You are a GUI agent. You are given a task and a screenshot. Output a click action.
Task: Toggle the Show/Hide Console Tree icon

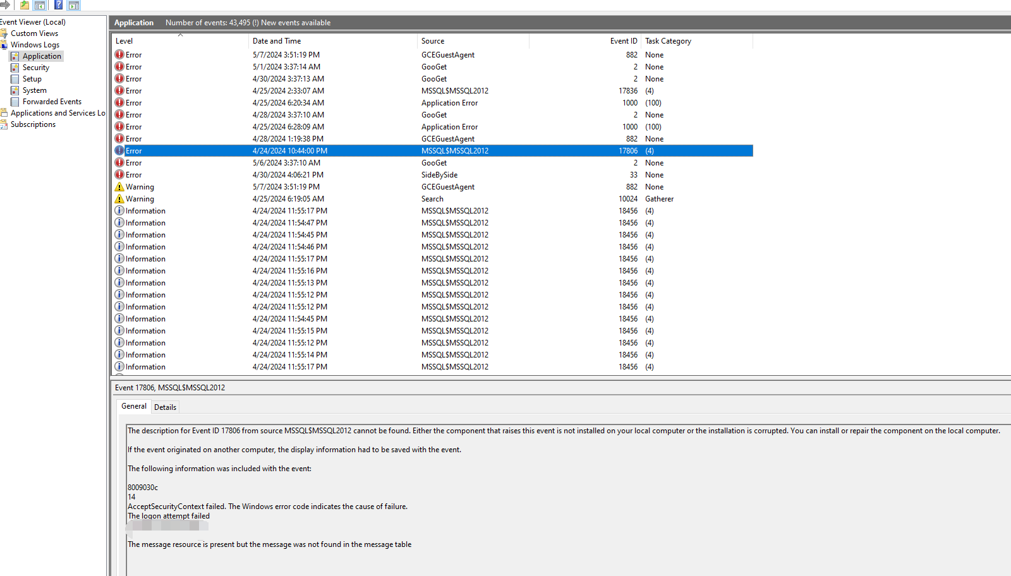pyautogui.click(x=39, y=5)
